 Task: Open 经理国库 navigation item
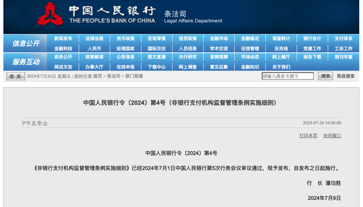point(125,49)
